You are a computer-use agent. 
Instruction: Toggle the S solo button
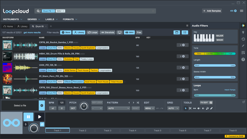[26, 124]
